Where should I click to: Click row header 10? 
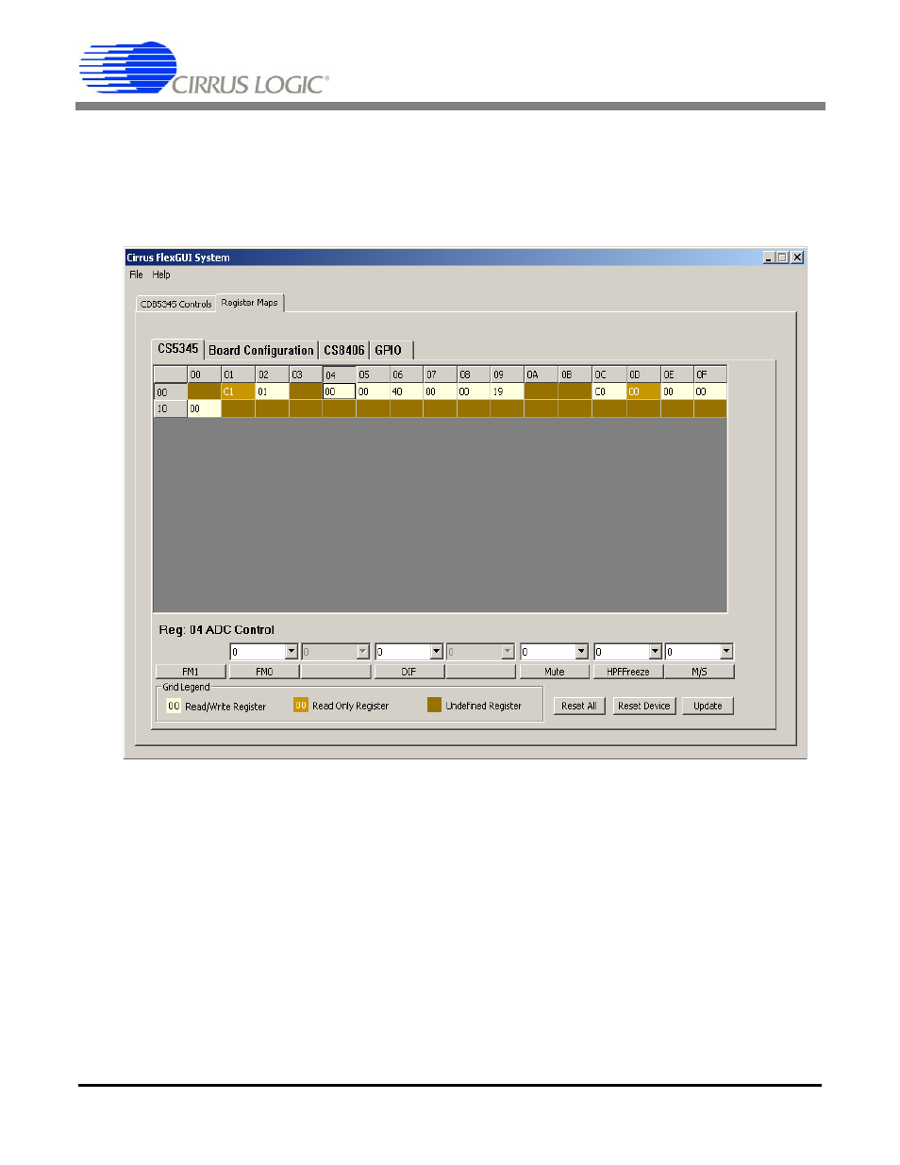[170, 408]
